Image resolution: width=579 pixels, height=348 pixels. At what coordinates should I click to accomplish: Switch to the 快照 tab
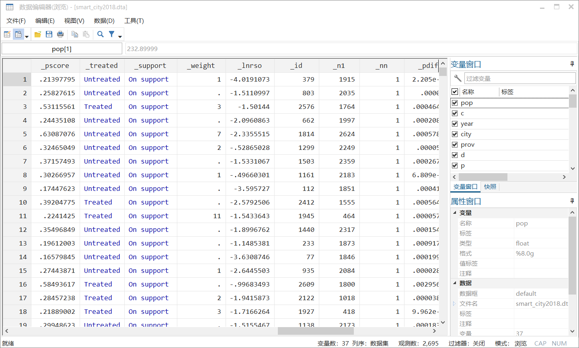pos(490,187)
